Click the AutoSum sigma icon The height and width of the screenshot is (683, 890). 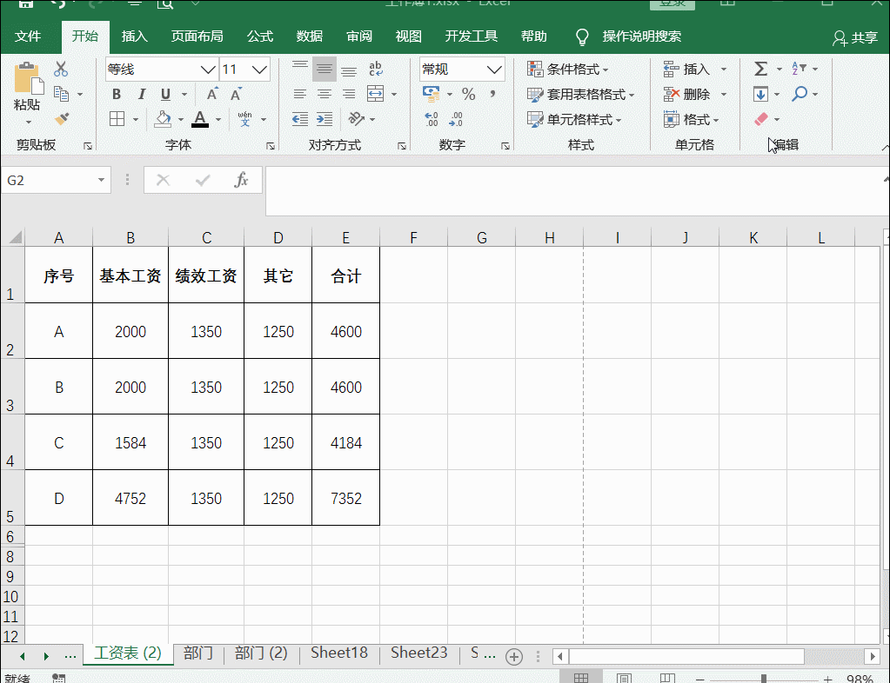pos(760,70)
